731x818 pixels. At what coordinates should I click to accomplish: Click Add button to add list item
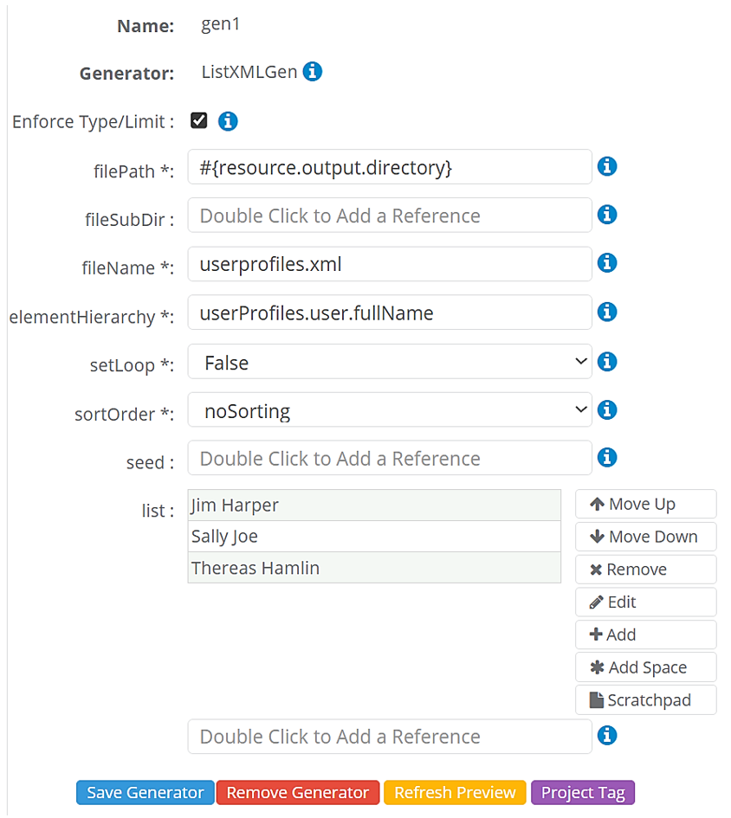[x=646, y=634]
